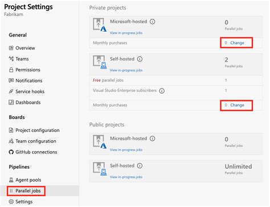The height and width of the screenshot is (207, 270).
Task: Click public Microsoft-hosted info icon
Action: click(x=152, y=139)
